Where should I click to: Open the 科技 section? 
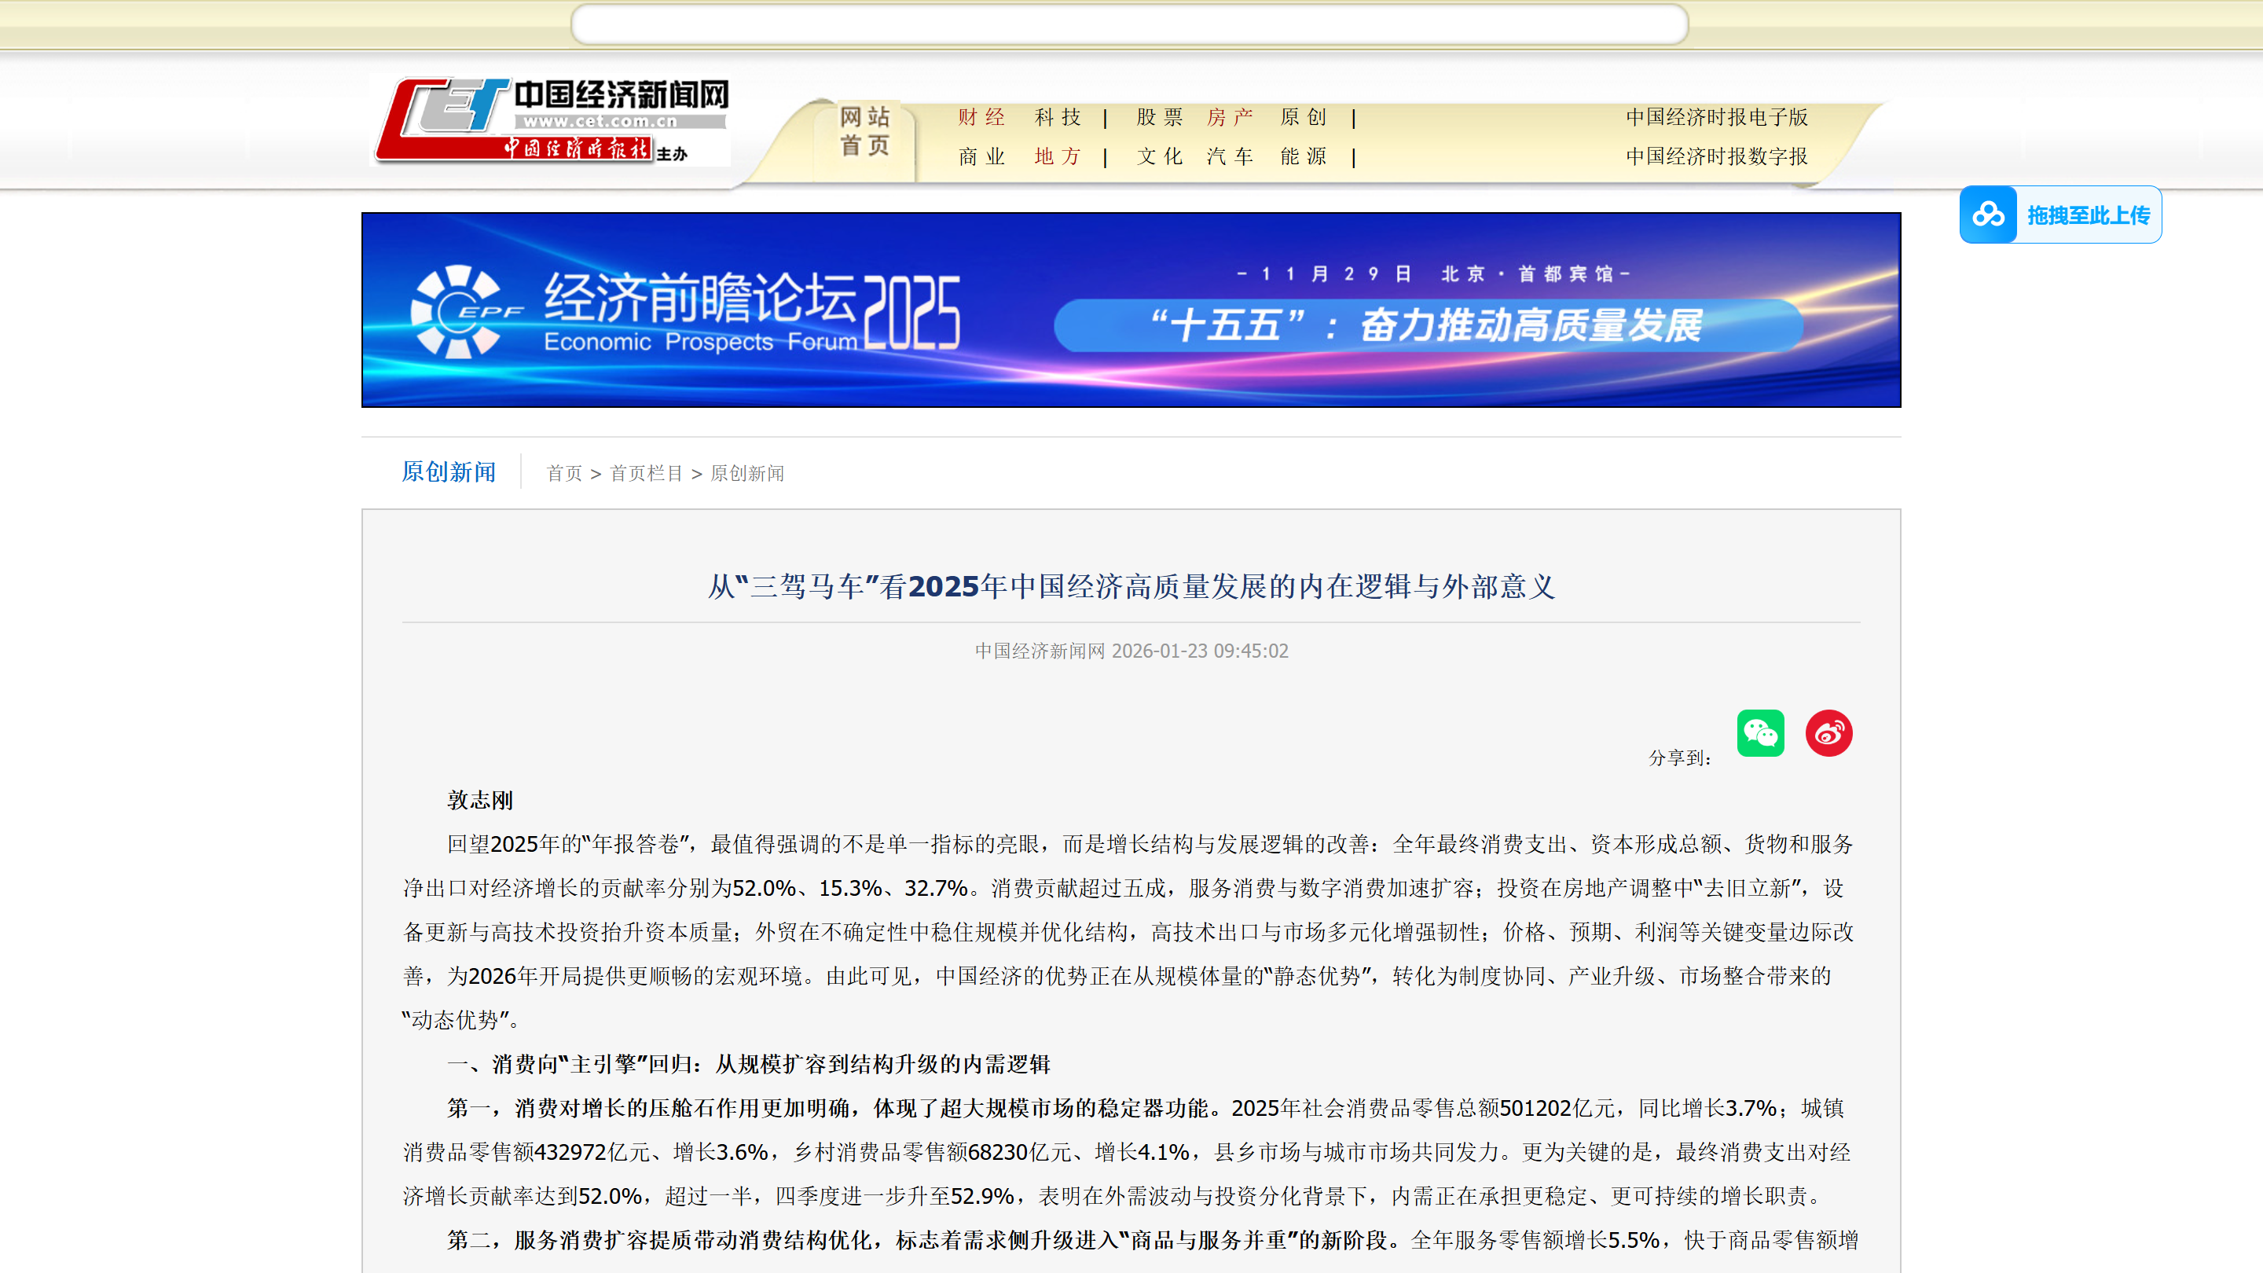coord(1058,116)
